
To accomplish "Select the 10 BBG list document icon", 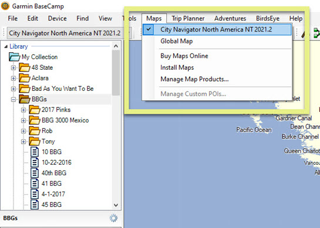I will (x=35, y=152).
